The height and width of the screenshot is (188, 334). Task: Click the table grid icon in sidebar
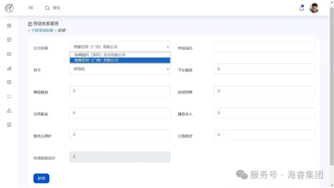coord(9,82)
